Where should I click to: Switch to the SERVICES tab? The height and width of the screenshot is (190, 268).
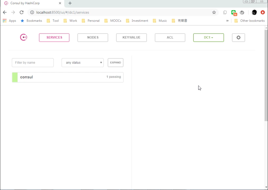tap(54, 37)
